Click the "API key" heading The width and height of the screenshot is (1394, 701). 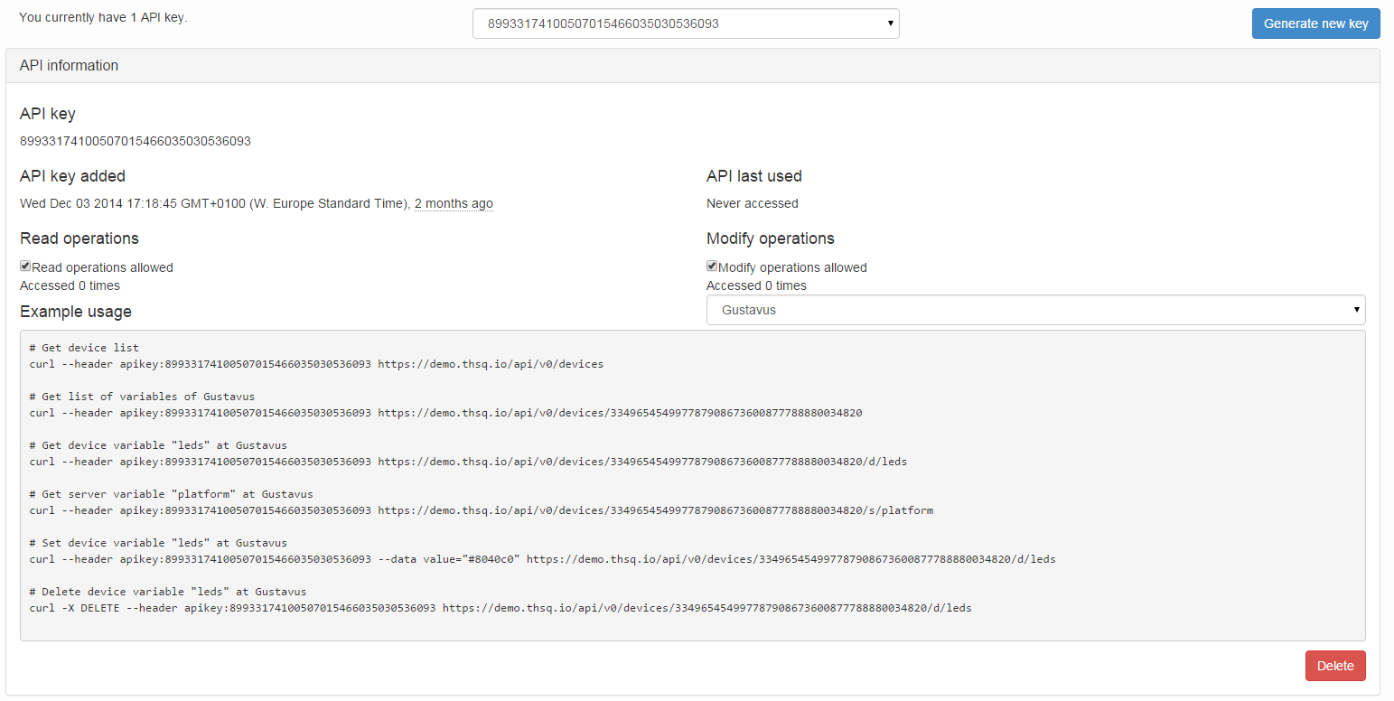(48, 114)
